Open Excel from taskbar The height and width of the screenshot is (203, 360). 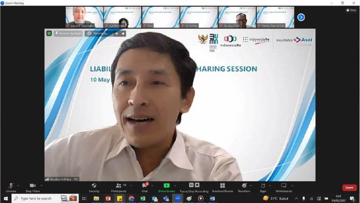click(x=143, y=198)
